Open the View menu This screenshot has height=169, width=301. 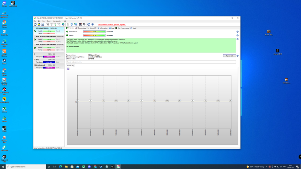(x=44, y=21)
